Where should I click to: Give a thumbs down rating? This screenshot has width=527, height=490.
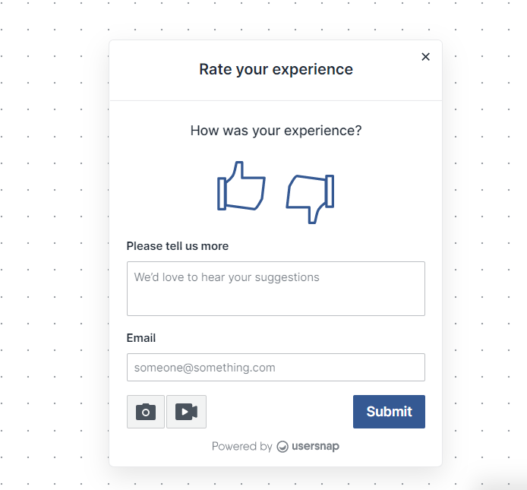point(310,199)
